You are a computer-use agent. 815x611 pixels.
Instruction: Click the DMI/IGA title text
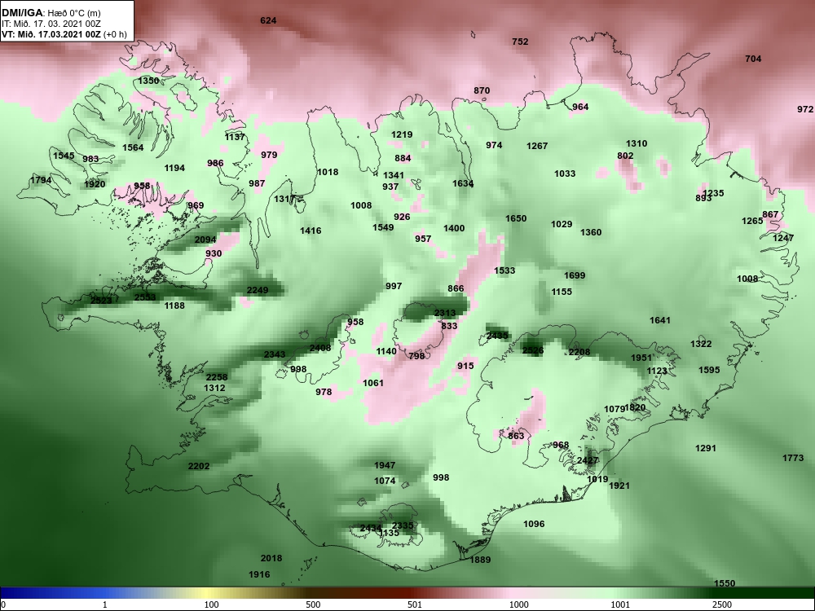22,13
